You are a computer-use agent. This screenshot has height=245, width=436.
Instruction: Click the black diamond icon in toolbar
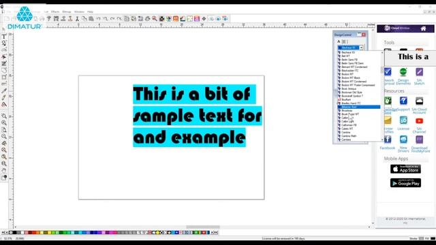click(x=204, y=18)
